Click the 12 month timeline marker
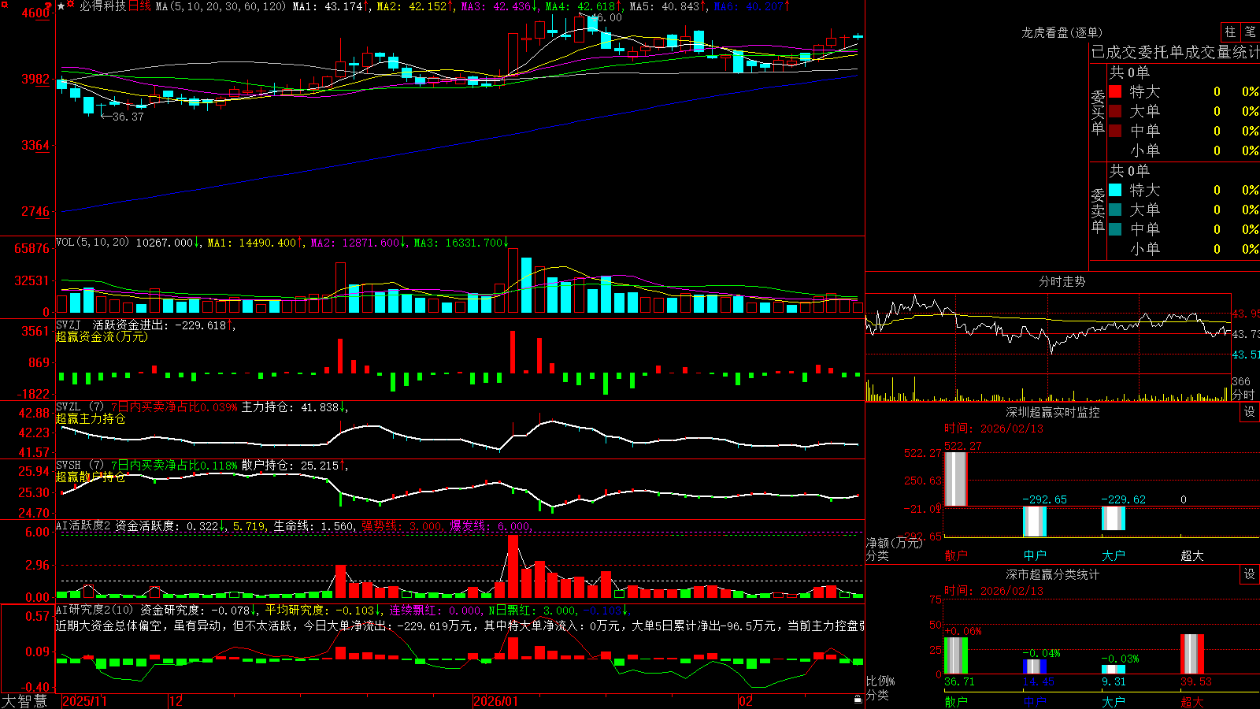1260x709 pixels. 176,701
